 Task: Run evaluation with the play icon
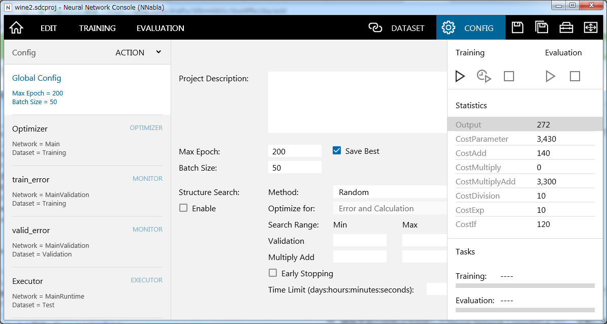click(x=550, y=76)
